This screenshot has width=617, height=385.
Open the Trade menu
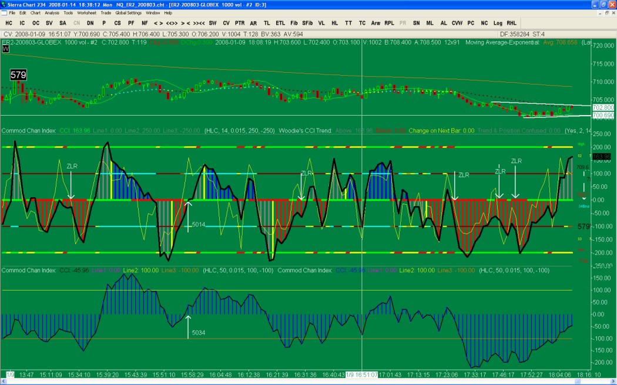[x=106, y=13]
